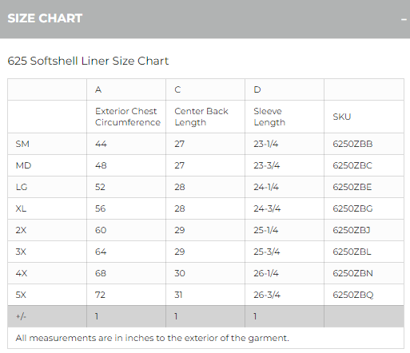The height and width of the screenshot is (353, 410).
Task: Select SKU 6250ZBG in the XL row
Action: [352, 208]
